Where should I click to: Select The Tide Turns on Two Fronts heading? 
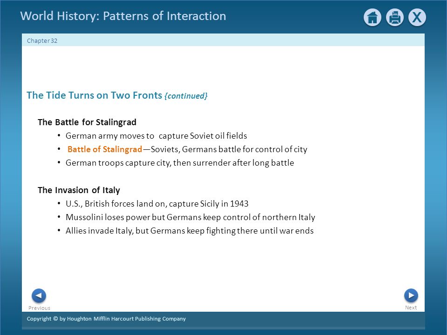(95, 95)
